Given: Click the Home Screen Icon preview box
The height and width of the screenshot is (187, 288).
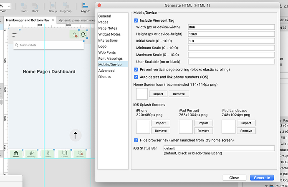Looking at the screenshot, I should coord(142,94).
